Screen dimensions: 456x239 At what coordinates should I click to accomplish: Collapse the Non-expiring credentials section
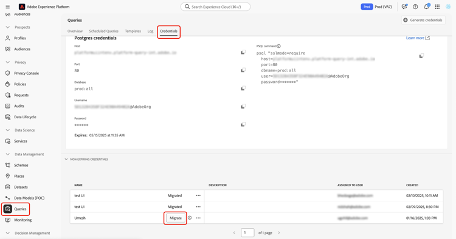[66, 160]
